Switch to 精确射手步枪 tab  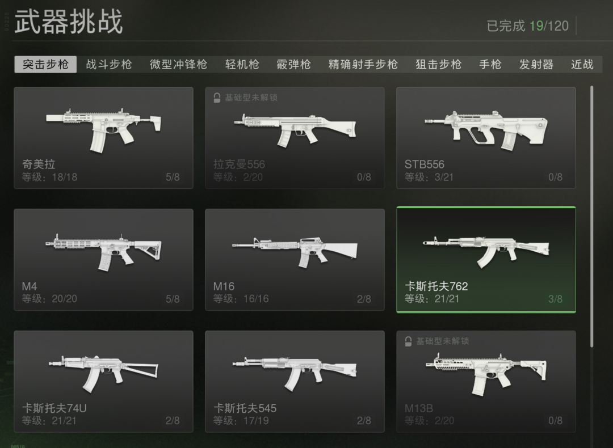[x=363, y=65]
